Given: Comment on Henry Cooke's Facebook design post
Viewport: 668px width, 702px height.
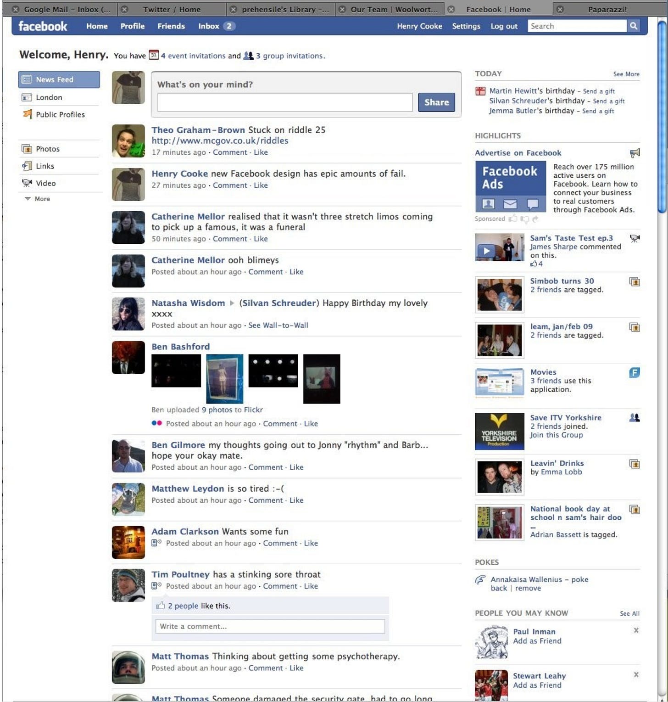Looking at the screenshot, I should click(x=230, y=185).
